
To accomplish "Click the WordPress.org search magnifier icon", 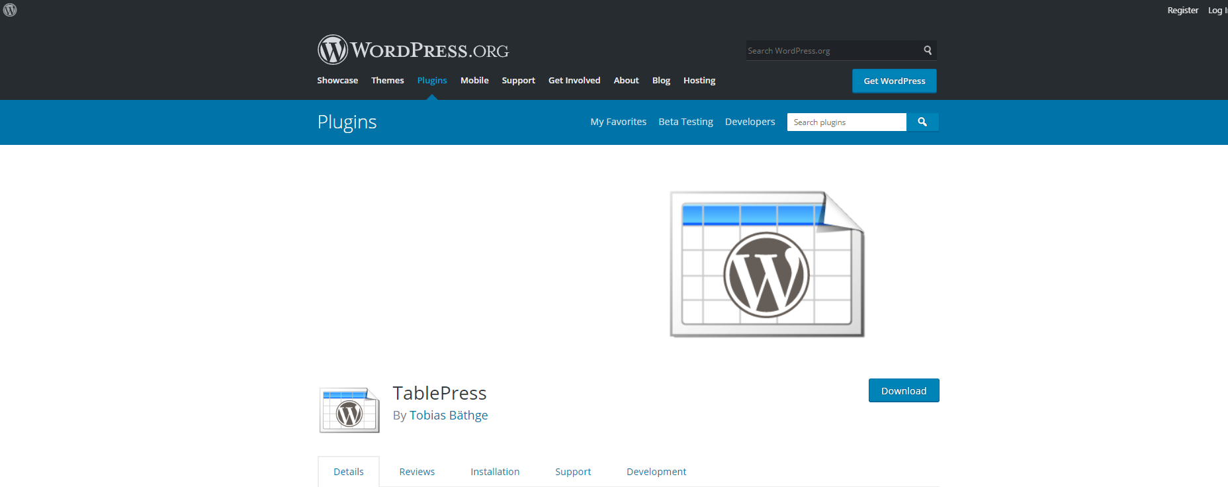I will click(928, 50).
